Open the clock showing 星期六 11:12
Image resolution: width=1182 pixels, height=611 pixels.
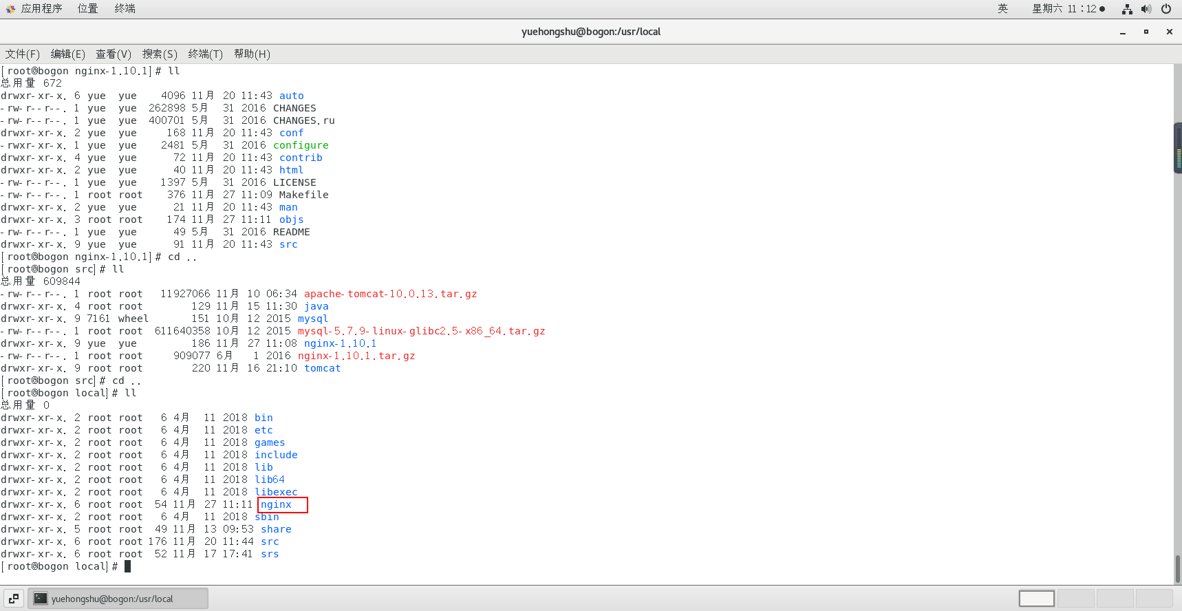1068,9
